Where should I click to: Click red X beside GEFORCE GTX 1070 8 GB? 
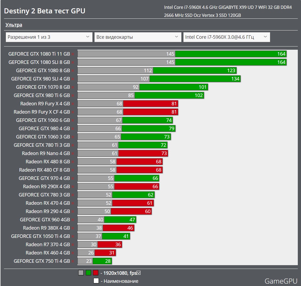coord(73,87)
